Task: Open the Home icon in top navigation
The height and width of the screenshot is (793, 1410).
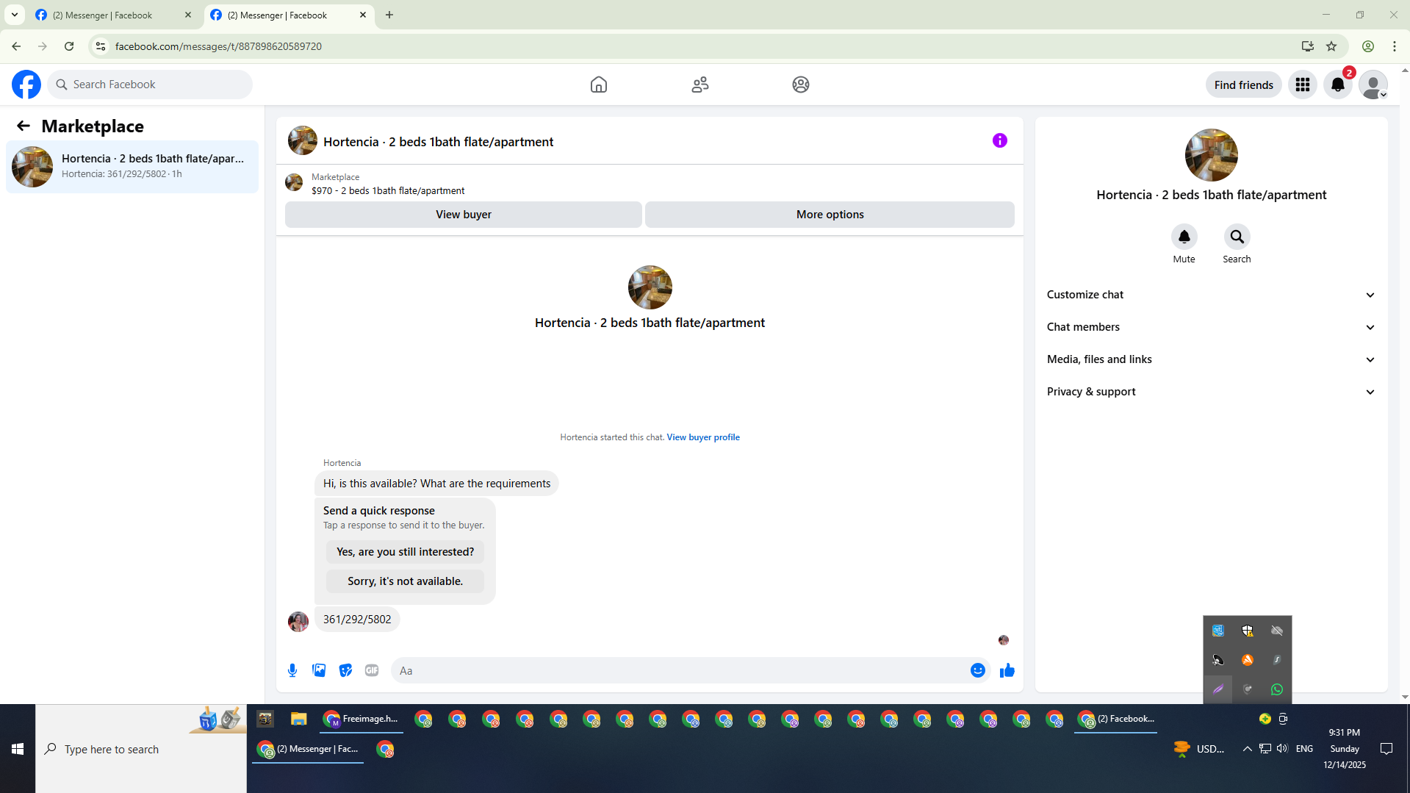Action: point(599,85)
